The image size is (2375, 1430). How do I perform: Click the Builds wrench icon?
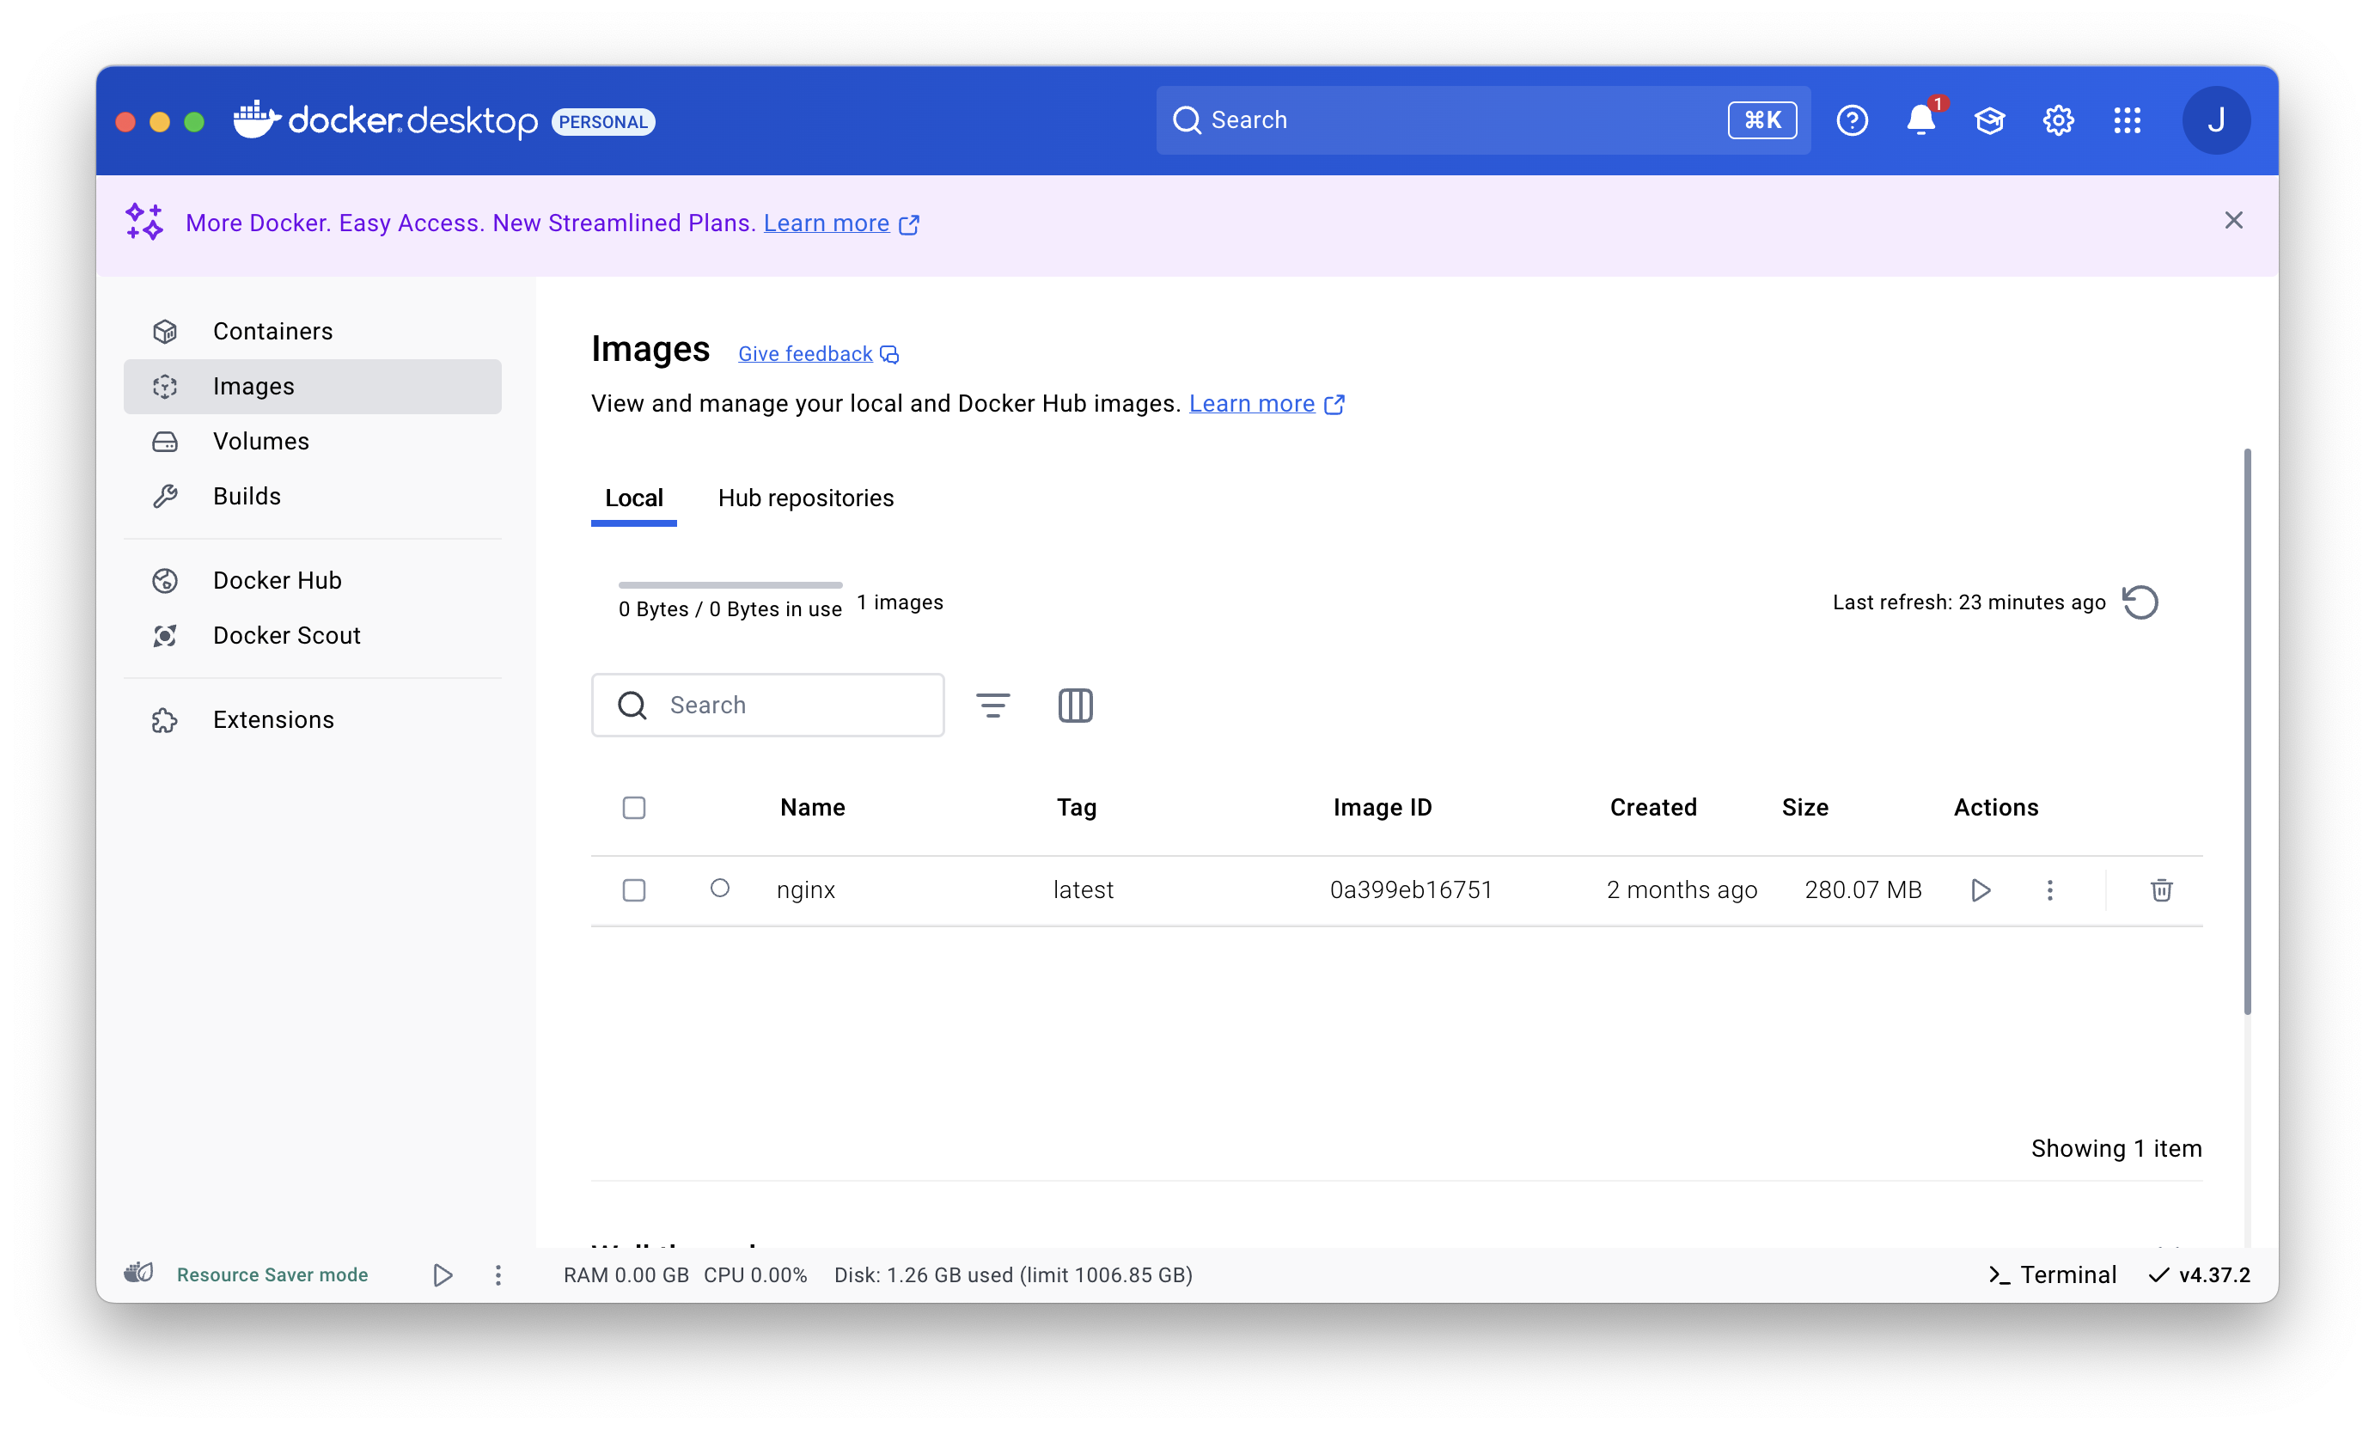pos(165,496)
